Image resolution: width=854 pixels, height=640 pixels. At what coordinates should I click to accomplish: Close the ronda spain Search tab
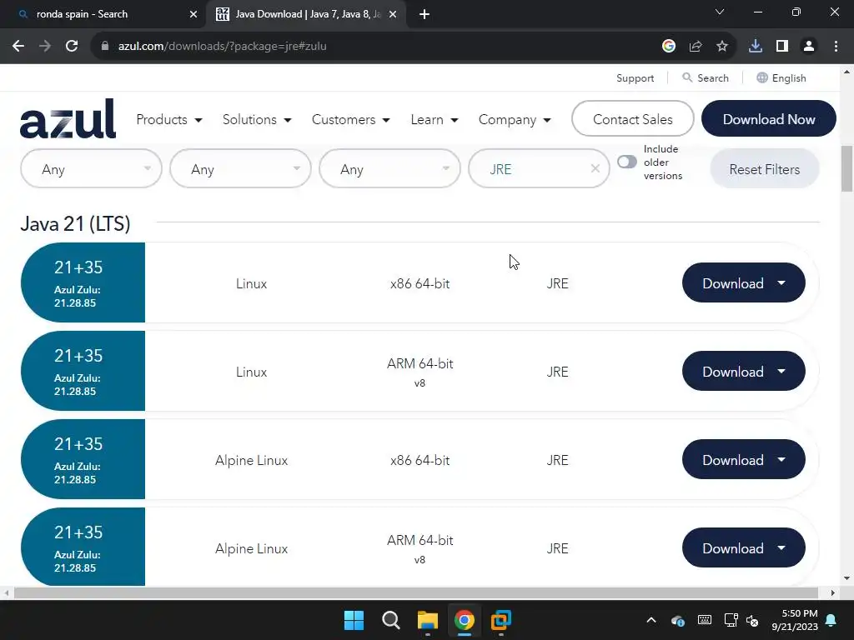[x=193, y=14]
